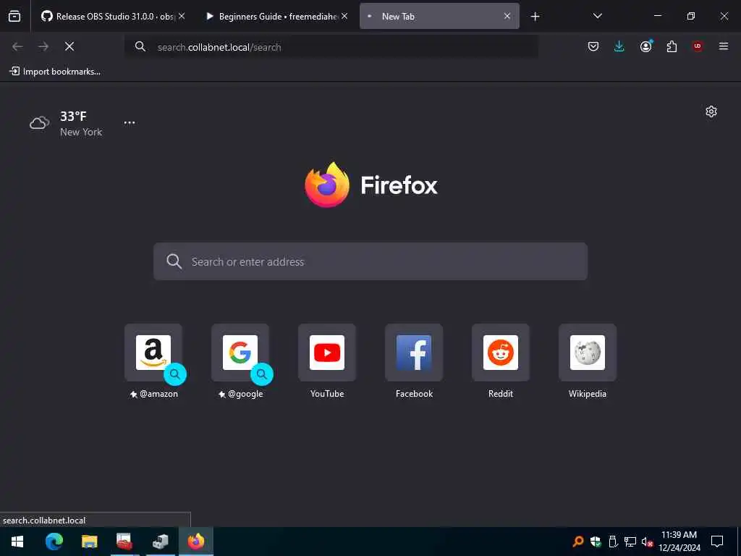Save to Pocket icon
This screenshot has width=741, height=556.
click(x=593, y=46)
